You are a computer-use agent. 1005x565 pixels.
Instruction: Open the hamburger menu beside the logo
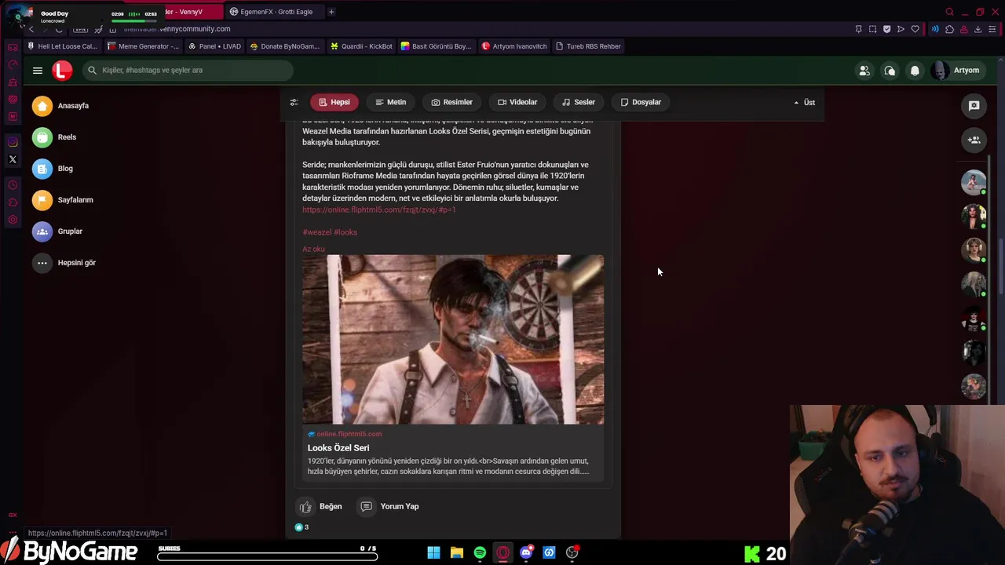pos(38,71)
